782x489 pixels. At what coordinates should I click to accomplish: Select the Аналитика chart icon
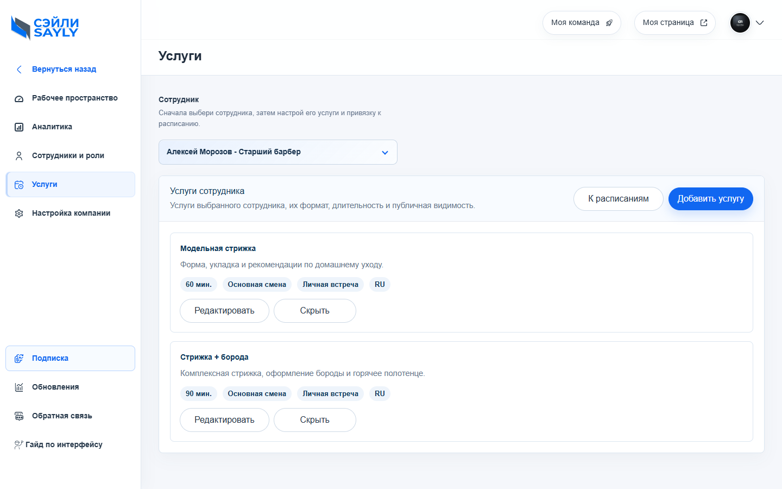(19, 127)
